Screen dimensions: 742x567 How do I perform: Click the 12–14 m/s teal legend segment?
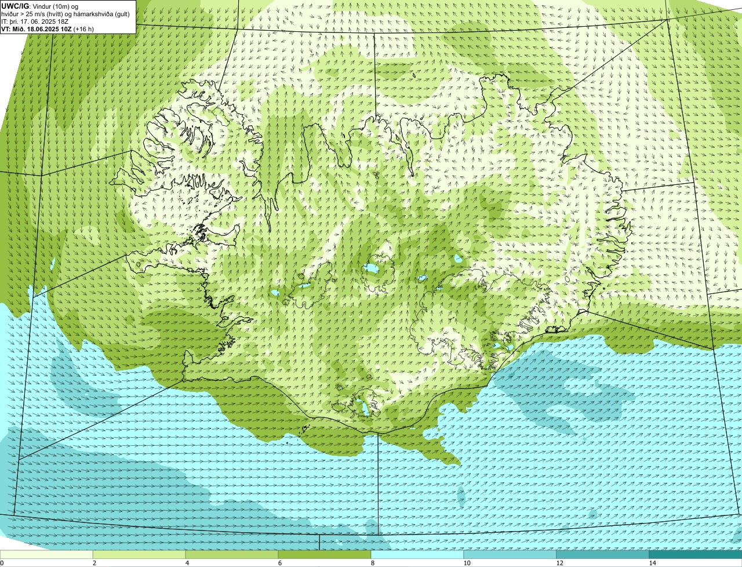click(x=603, y=554)
